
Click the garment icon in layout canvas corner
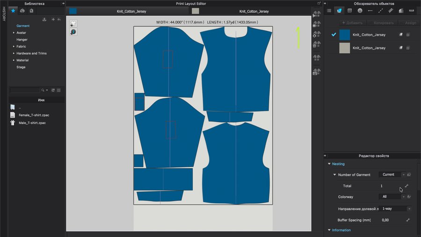point(73,23)
